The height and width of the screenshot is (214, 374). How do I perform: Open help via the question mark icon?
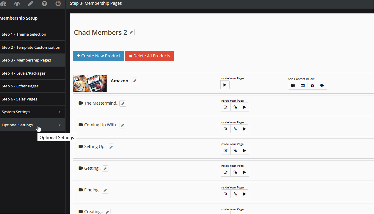(x=44, y=4)
